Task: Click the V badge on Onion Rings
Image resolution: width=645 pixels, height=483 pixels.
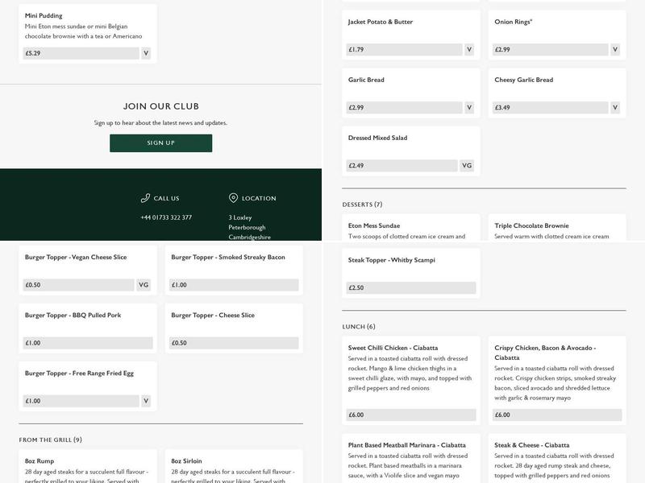Action: click(x=615, y=50)
